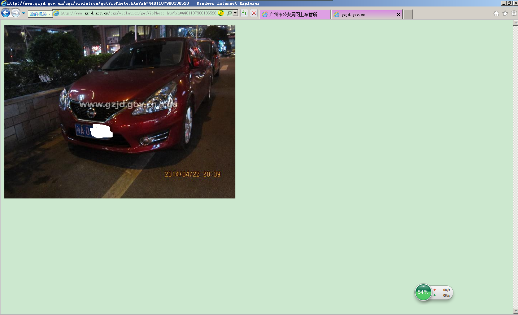Click the upload speed 0K/s readout
The image size is (518, 315).
click(447, 290)
